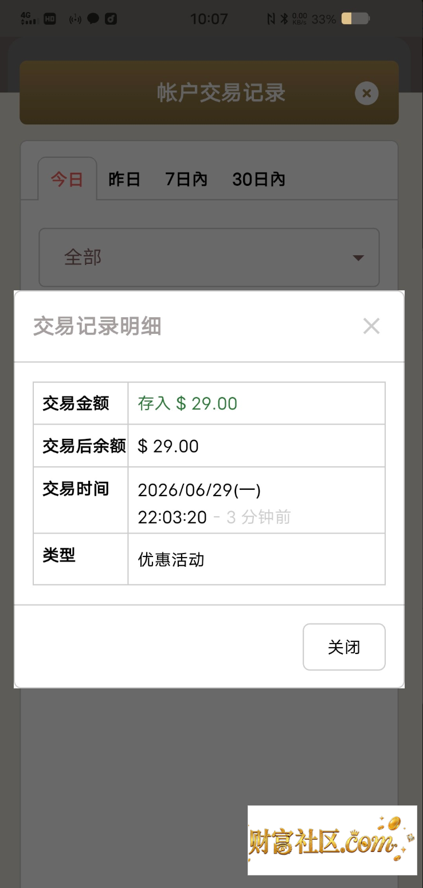Select the 30日內 tab
Image resolution: width=423 pixels, height=888 pixels.
tap(258, 179)
